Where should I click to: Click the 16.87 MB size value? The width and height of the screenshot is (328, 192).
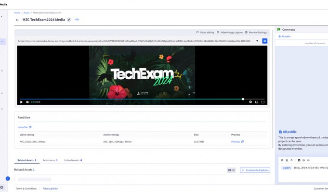point(199,142)
